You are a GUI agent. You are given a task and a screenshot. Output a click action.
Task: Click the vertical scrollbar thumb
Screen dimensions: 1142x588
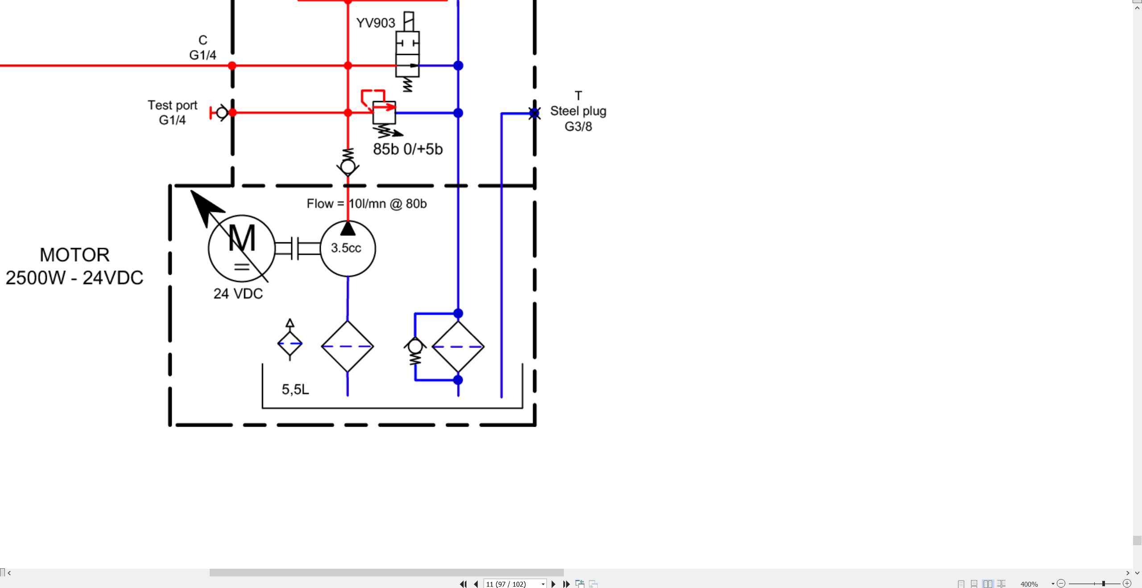pos(1137,540)
